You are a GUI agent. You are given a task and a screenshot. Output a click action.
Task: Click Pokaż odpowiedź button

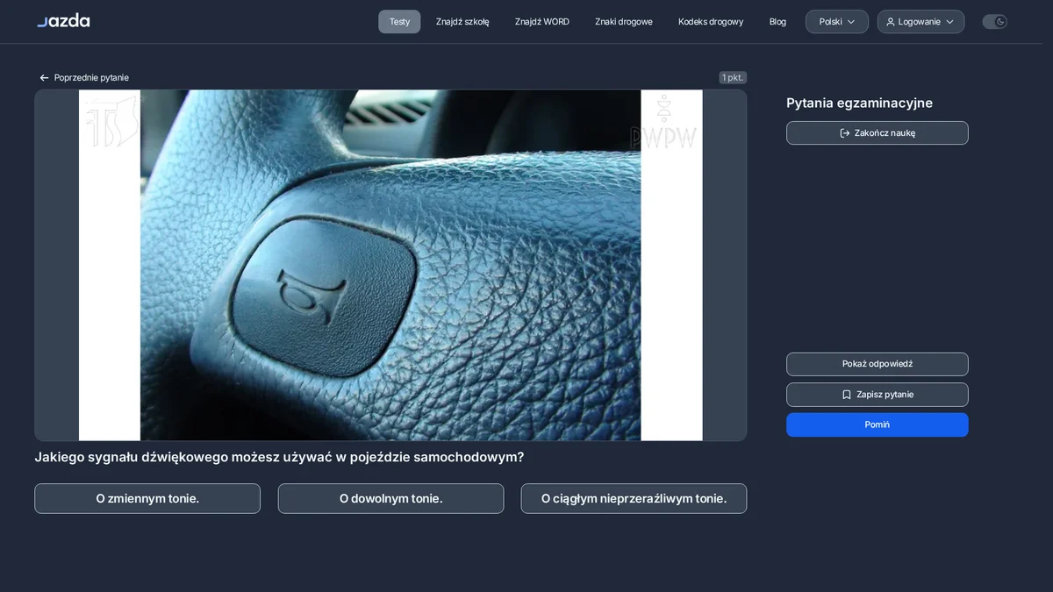click(877, 364)
